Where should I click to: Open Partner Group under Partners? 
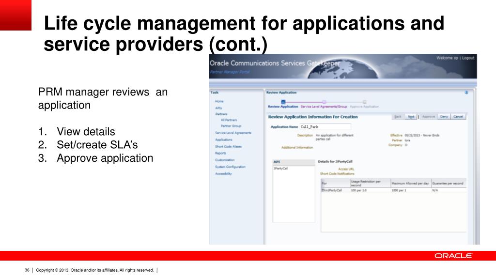tap(231, 126)
